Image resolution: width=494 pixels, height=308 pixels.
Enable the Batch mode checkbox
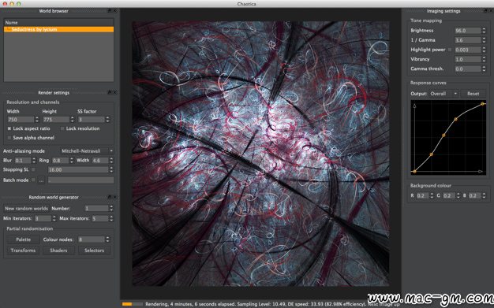[33, 180]
